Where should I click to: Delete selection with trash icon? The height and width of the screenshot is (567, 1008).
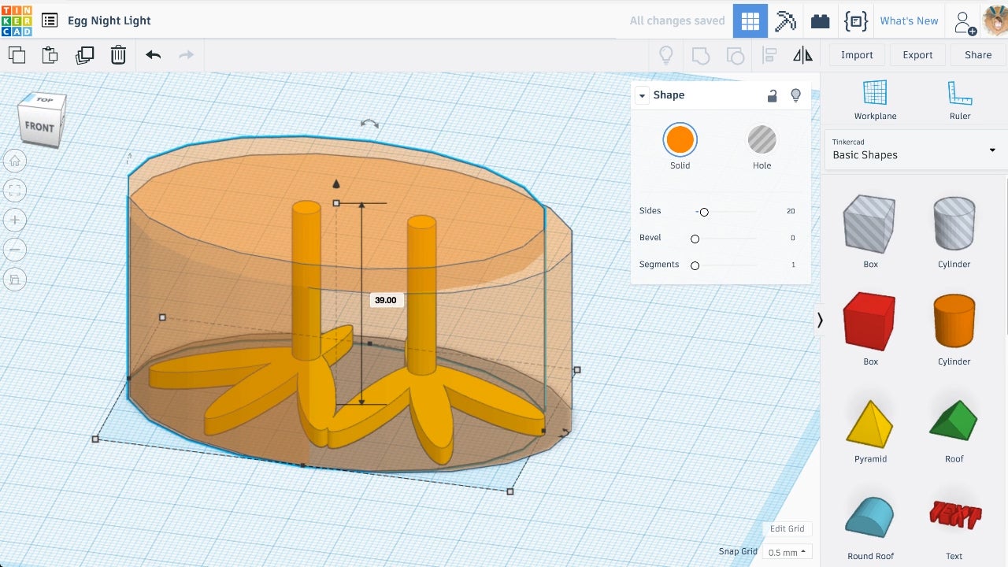[x=118, y=55]
